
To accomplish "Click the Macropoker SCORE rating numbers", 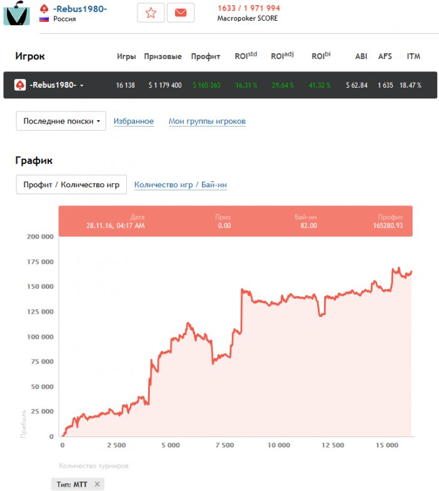I will click(x=248, y=8).
